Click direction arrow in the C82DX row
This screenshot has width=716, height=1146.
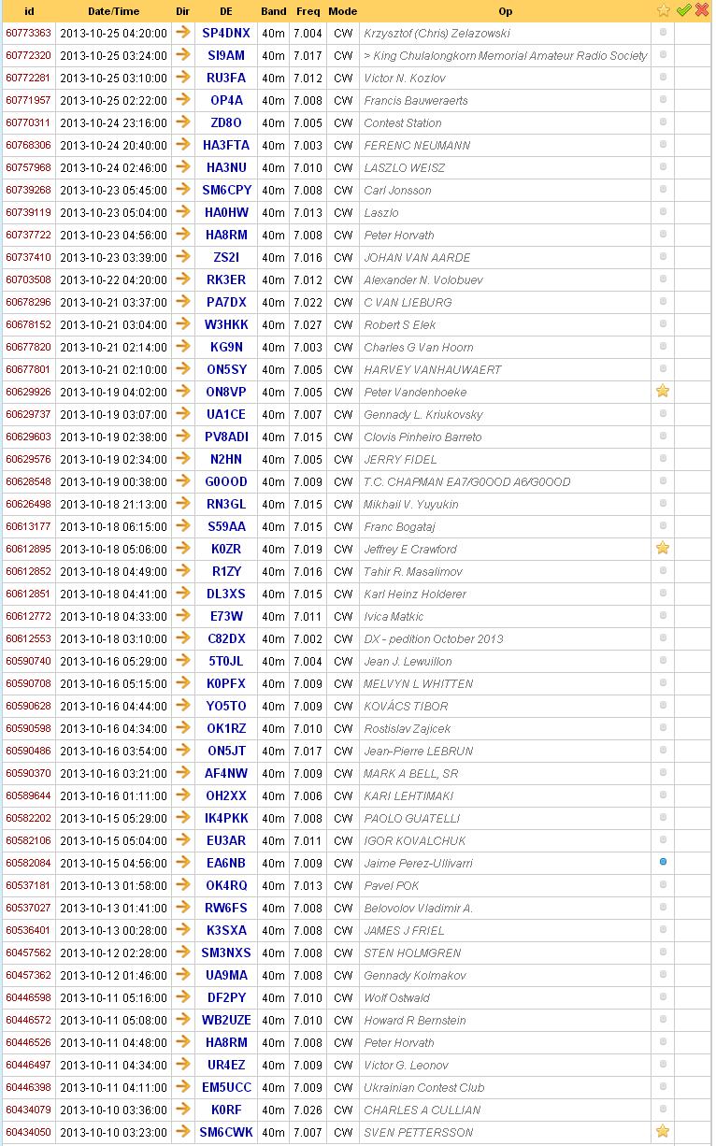coord(183,637)
